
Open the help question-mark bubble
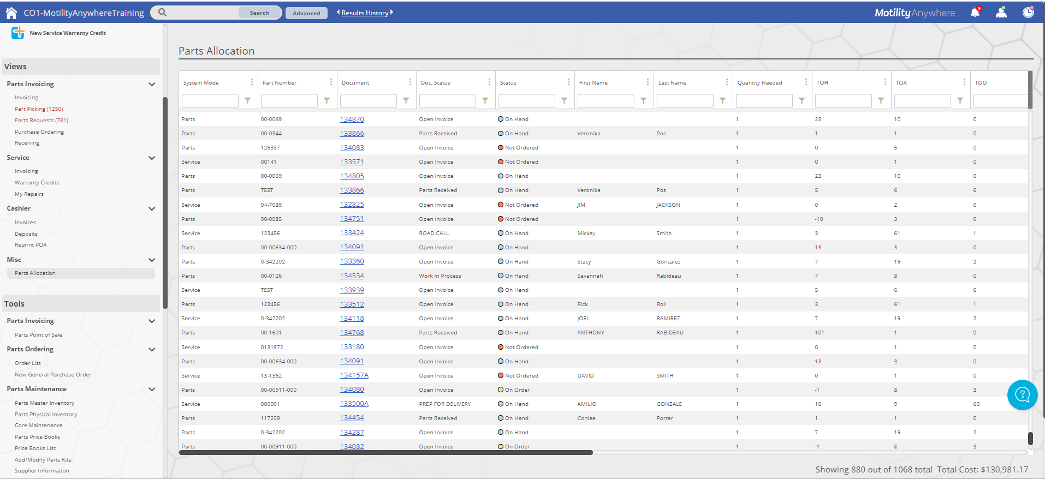tap(1022, 394)
